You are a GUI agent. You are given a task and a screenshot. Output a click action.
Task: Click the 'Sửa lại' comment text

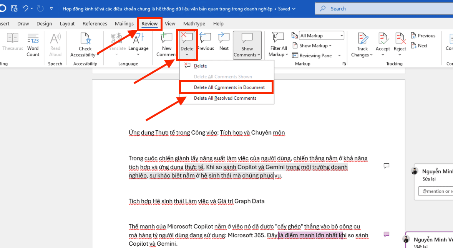click(429, 179)
